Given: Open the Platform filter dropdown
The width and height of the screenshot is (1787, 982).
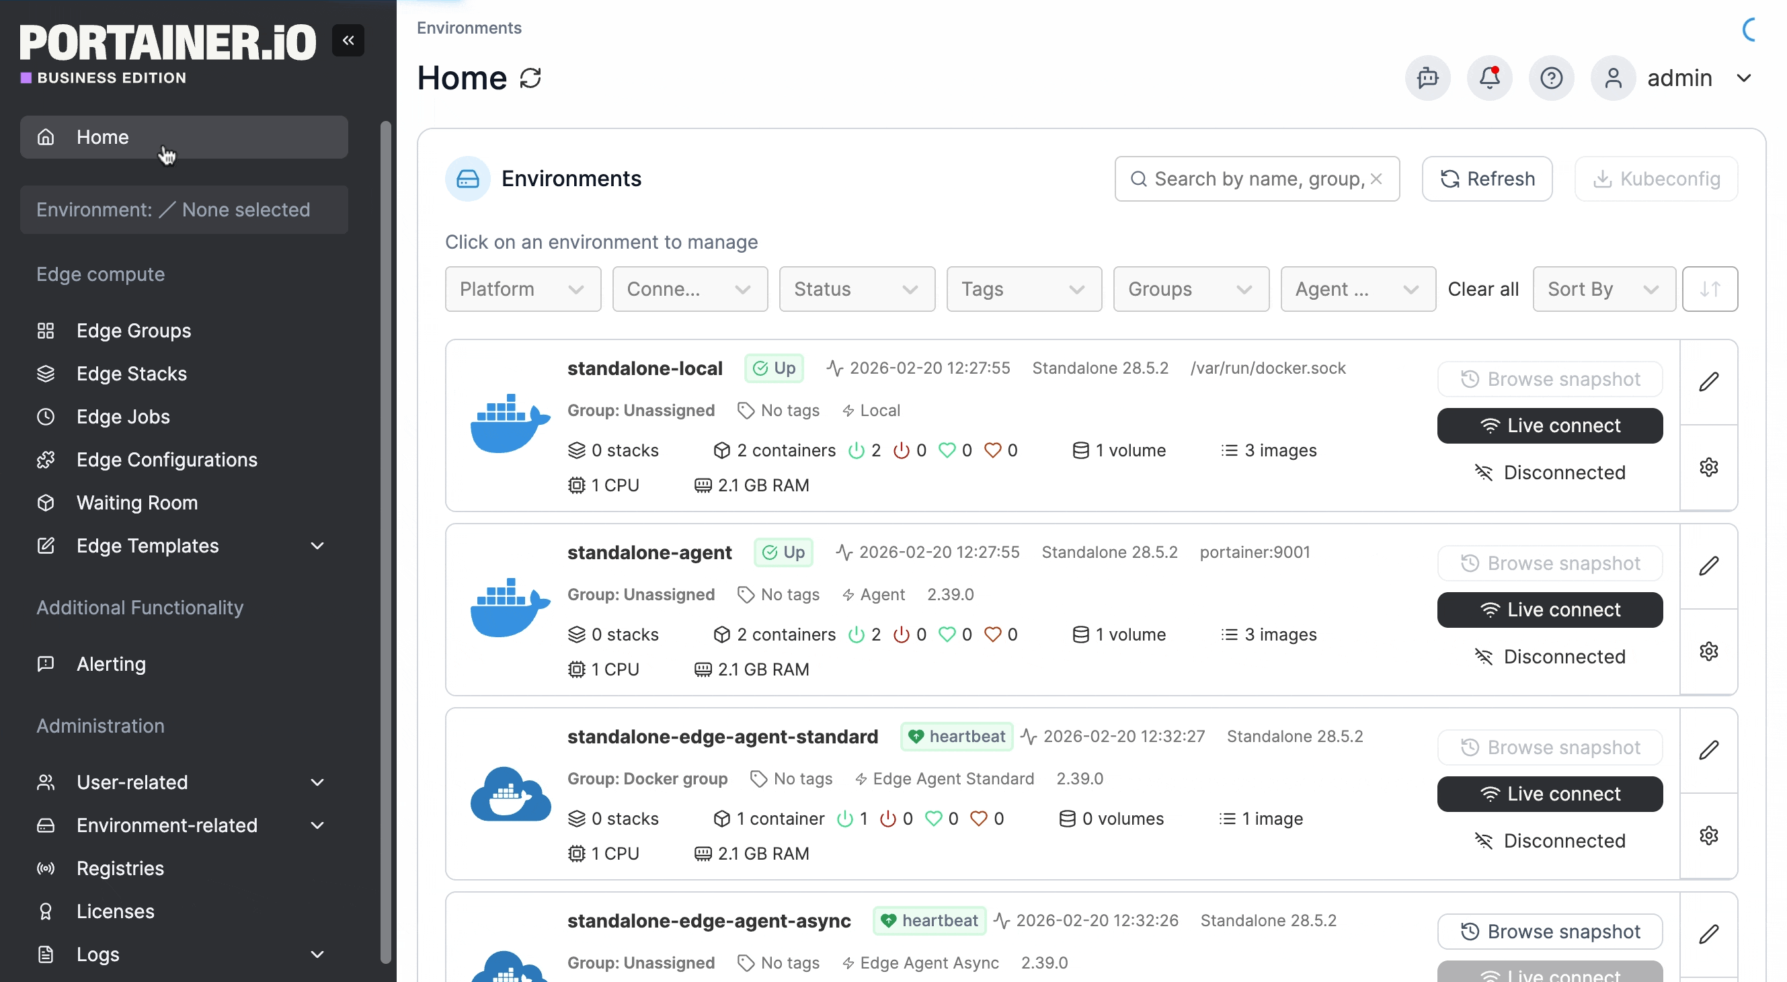Looking at the screenshot, I should (522, 289).
